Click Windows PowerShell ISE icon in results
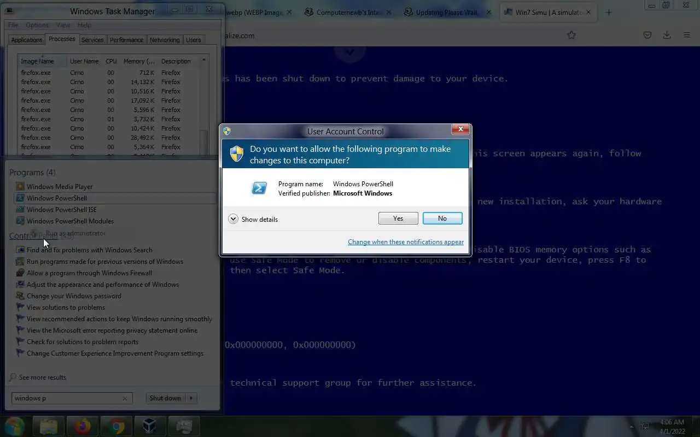This screenshot has height=437, width=700. pos(20,210)
